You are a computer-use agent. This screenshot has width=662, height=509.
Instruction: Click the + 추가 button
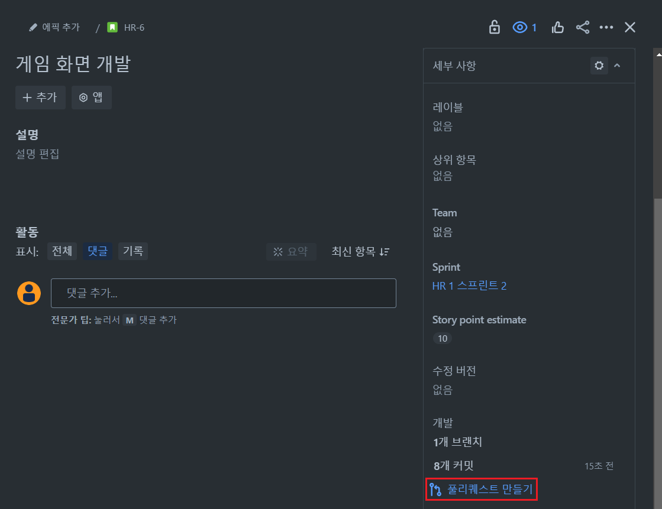click(x=41, y=98)
